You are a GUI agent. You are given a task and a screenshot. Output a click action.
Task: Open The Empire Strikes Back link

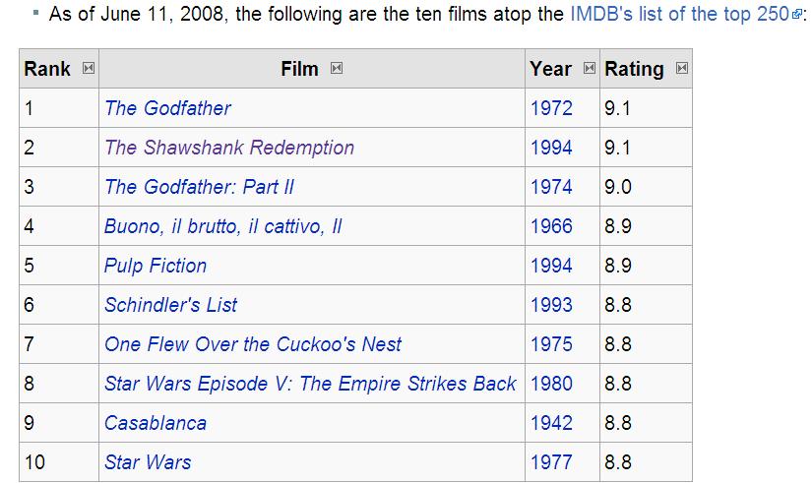coord(311,384)
